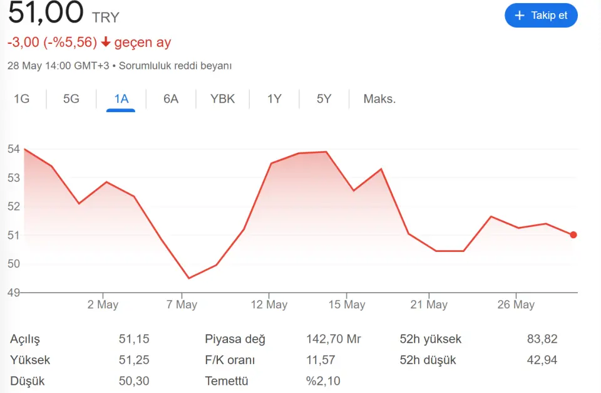
Task: Click chart lowest point near 7 May
Action: [189, 278]
